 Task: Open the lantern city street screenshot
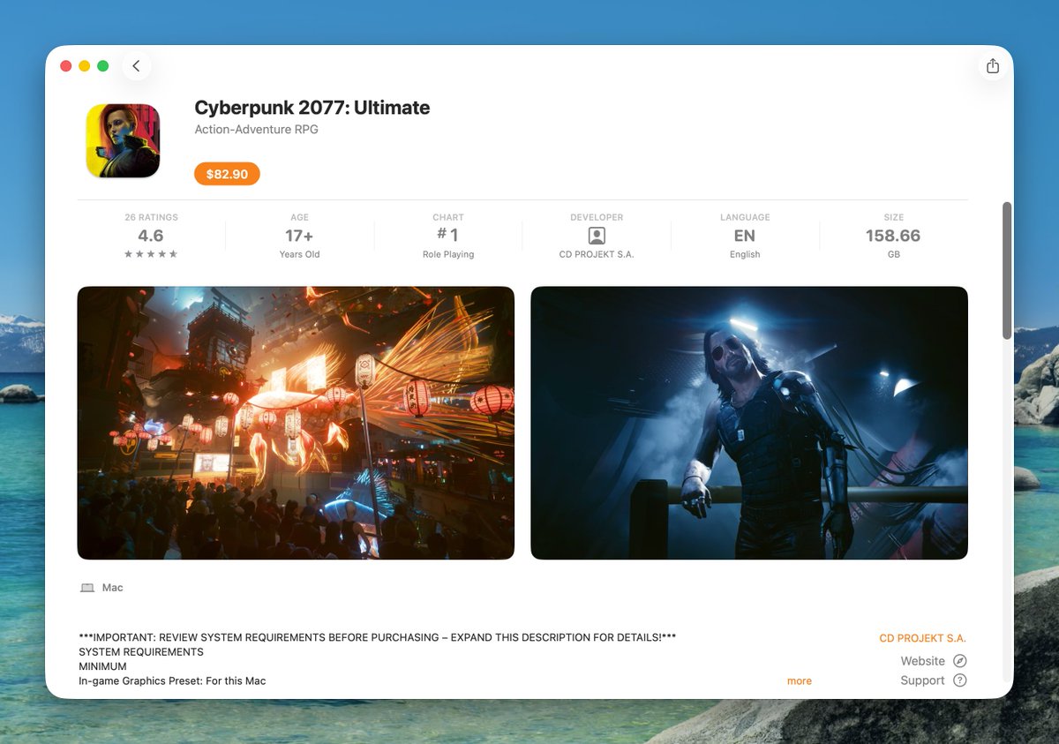coord(296,423)
